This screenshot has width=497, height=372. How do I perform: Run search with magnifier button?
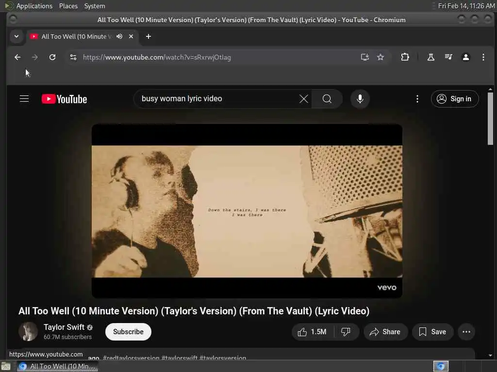point(327,99)
